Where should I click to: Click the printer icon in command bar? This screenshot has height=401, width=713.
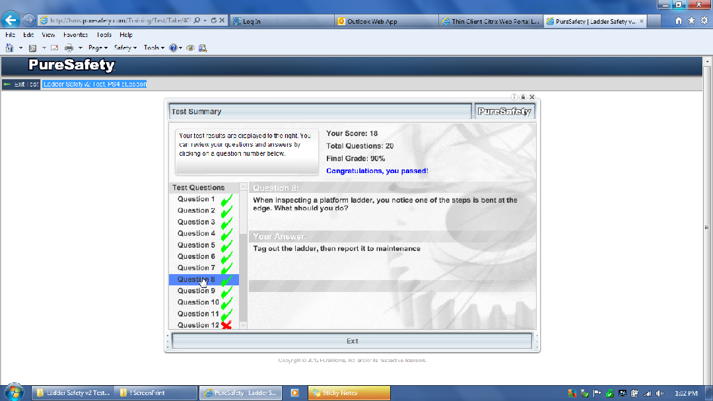click(x=69, y=48)
